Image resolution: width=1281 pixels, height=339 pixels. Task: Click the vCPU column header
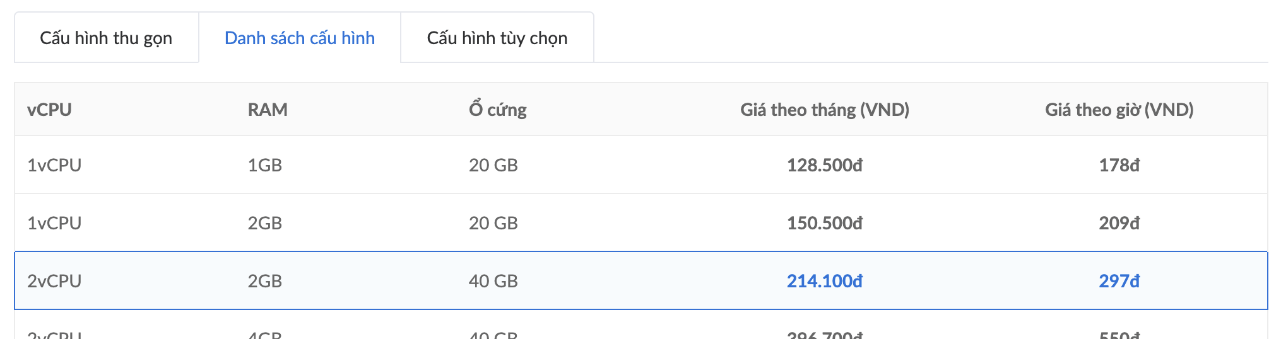coord(49,110)
